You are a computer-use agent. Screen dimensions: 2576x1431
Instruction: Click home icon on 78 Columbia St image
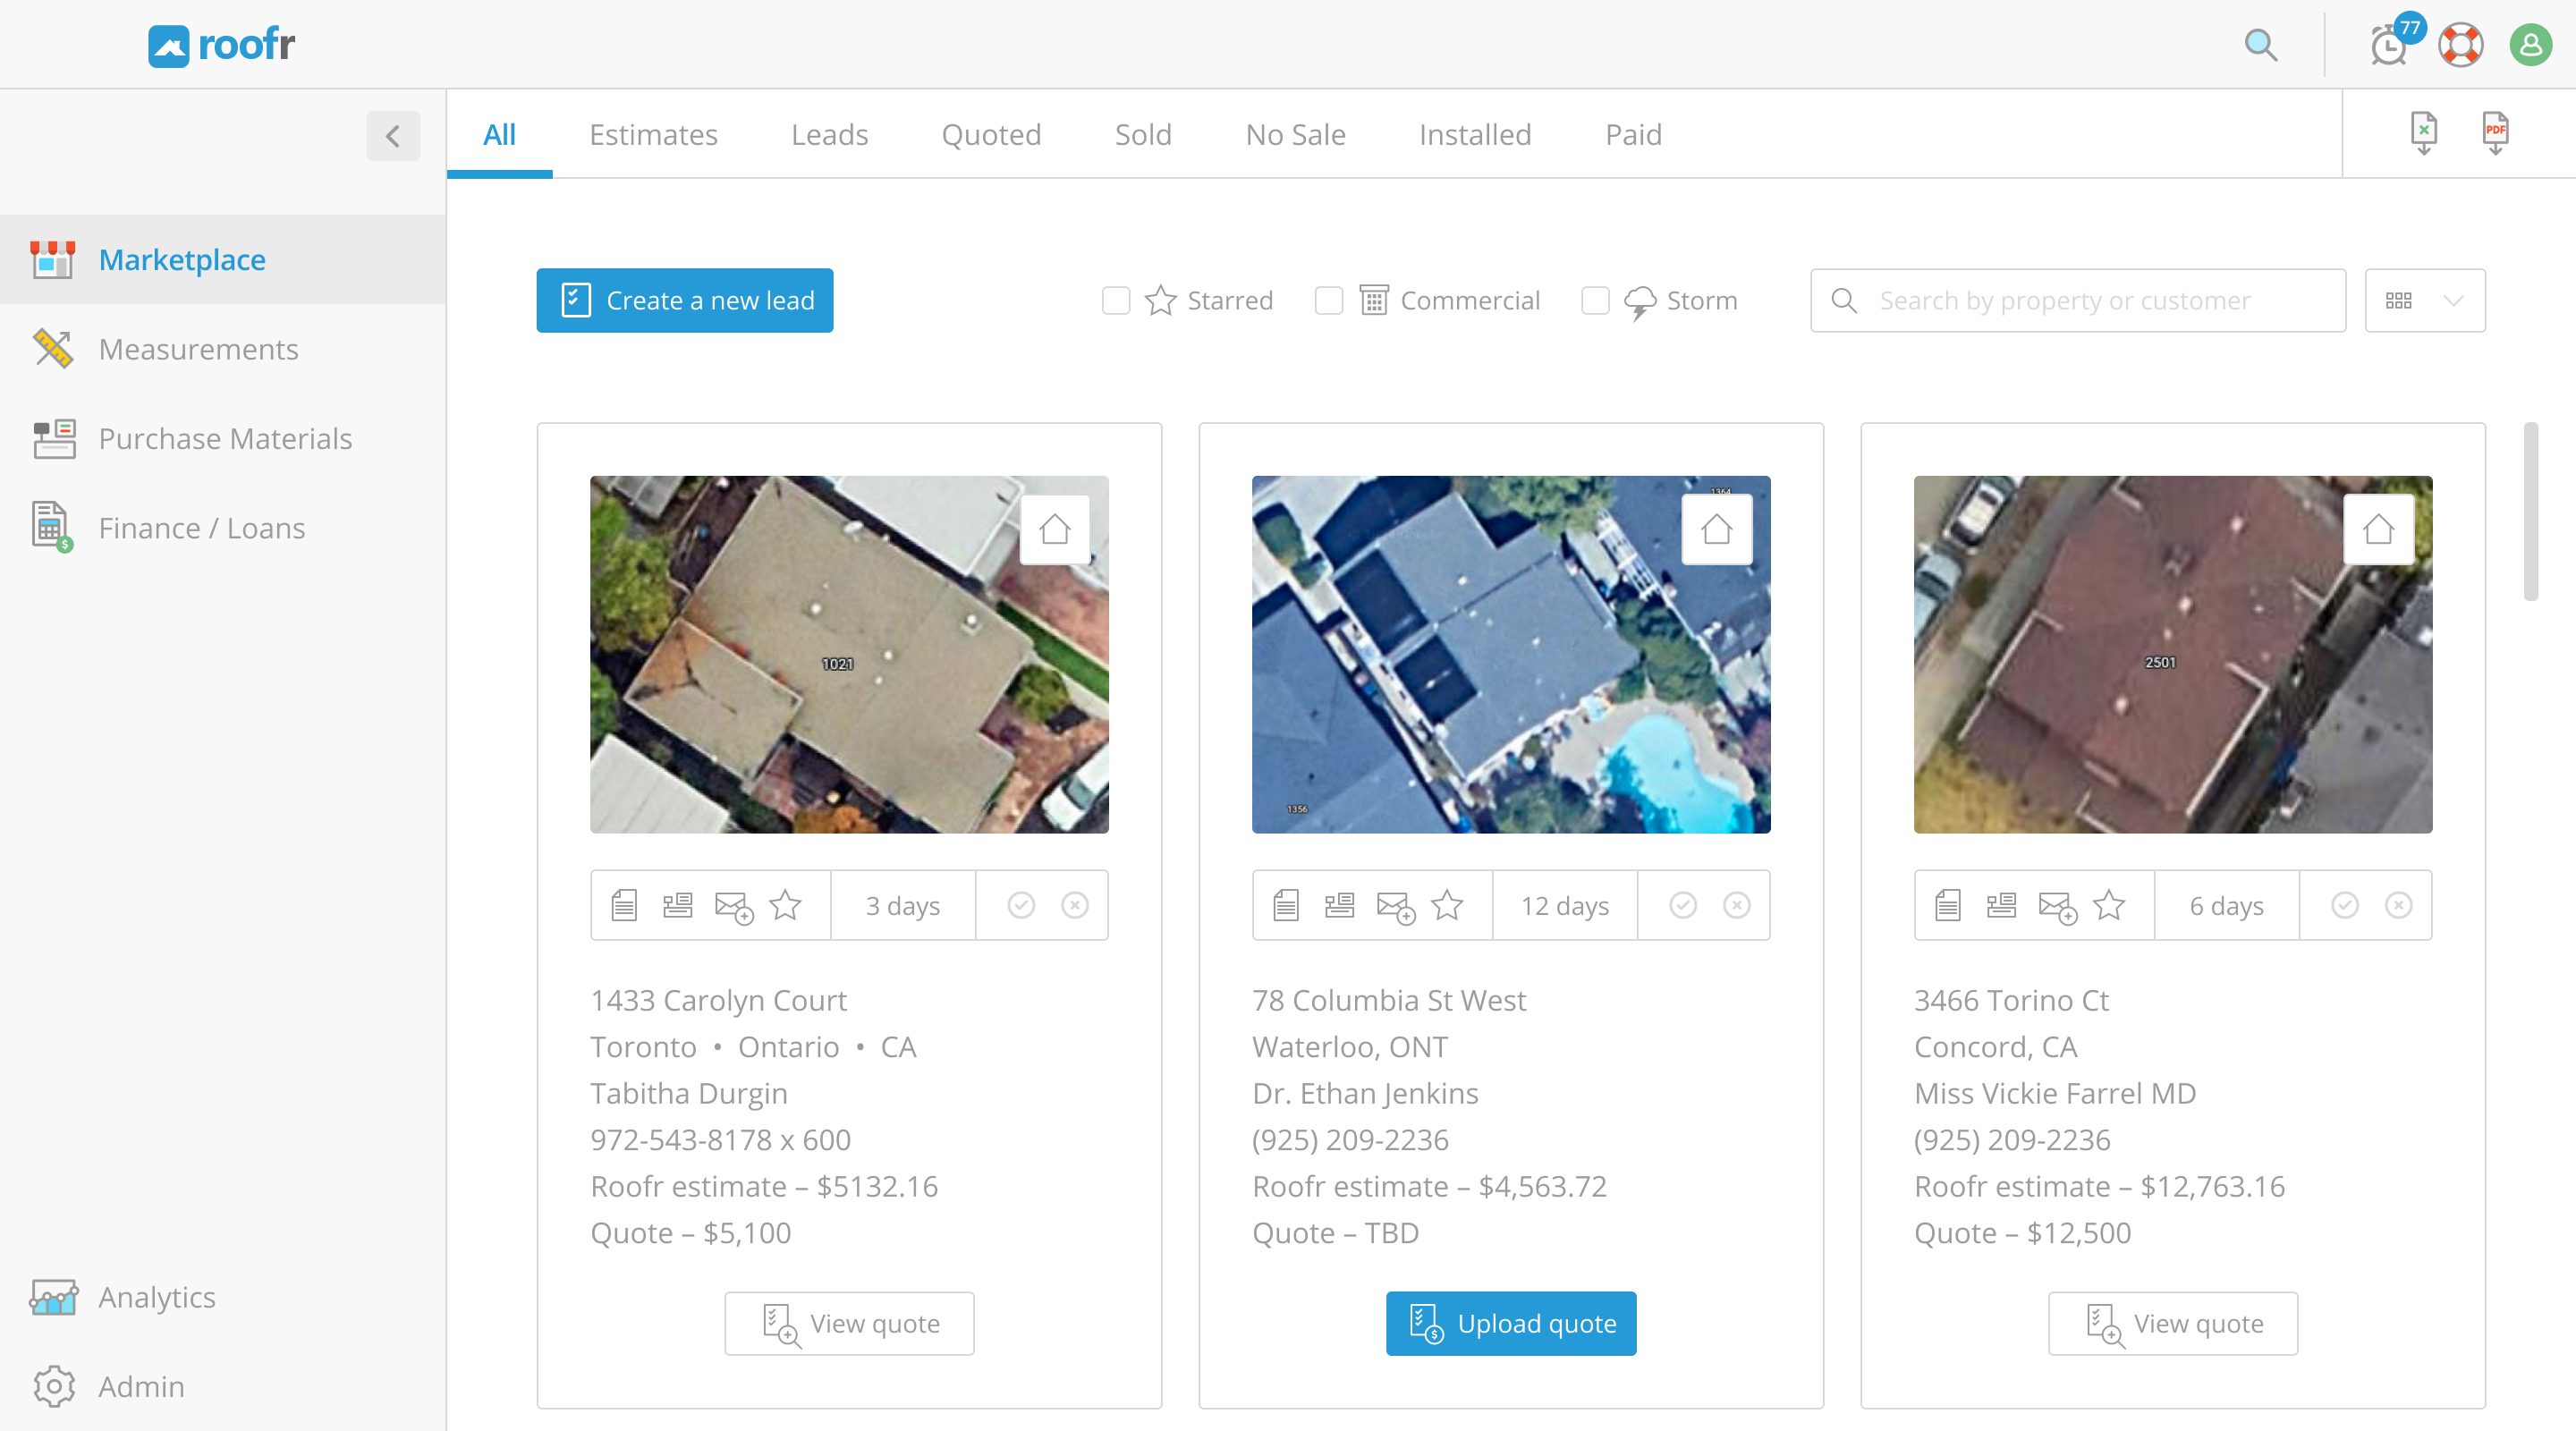(1716, 529)
